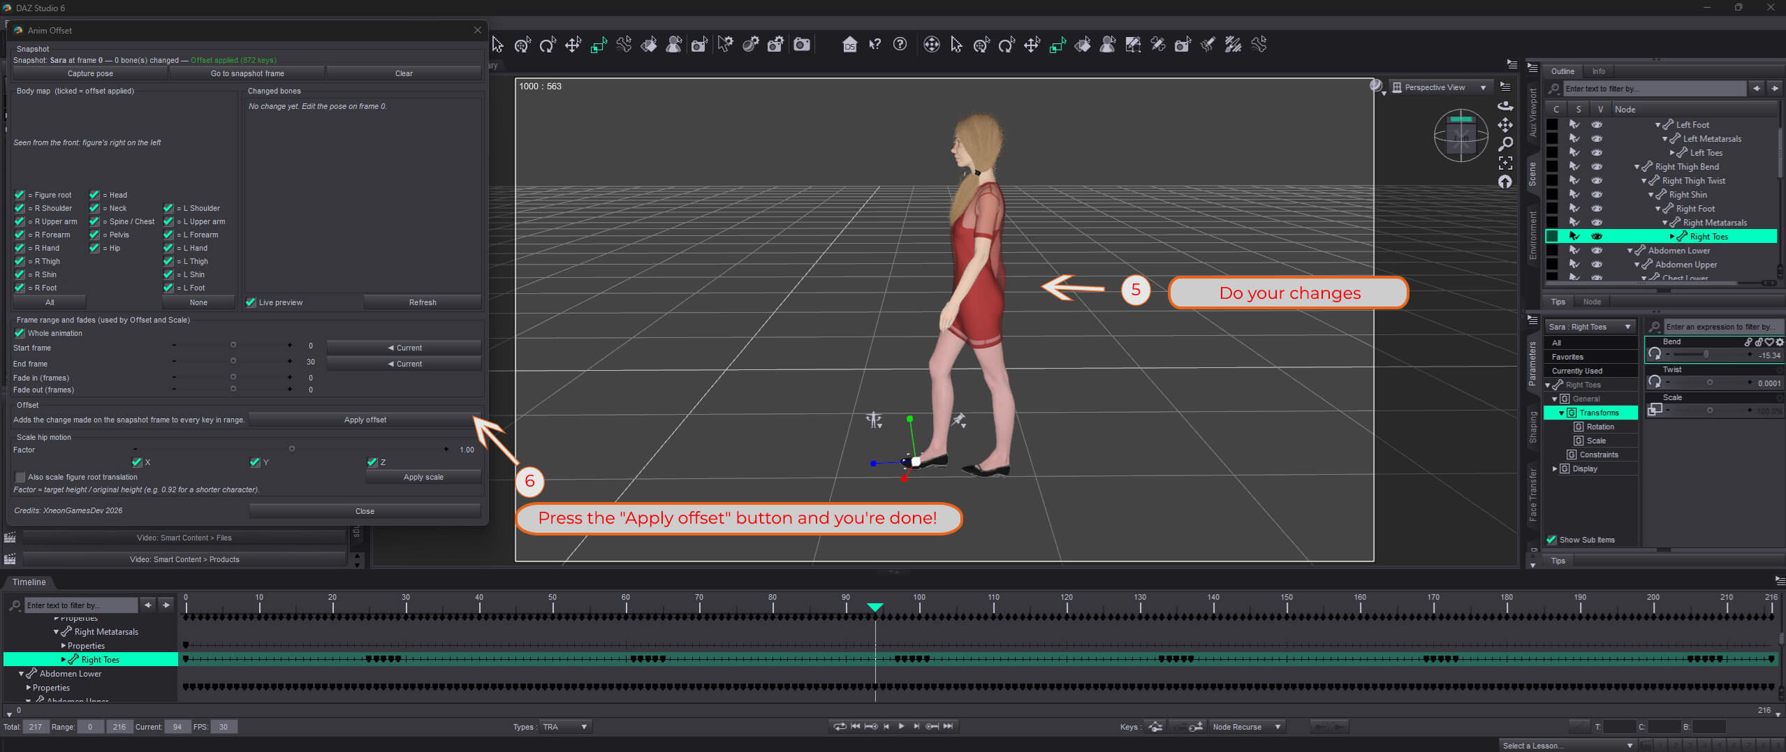Reset the view with the up-arrow icon
The width and height of the screenshot is (1786, 752).
click(x=1505, y=182)
